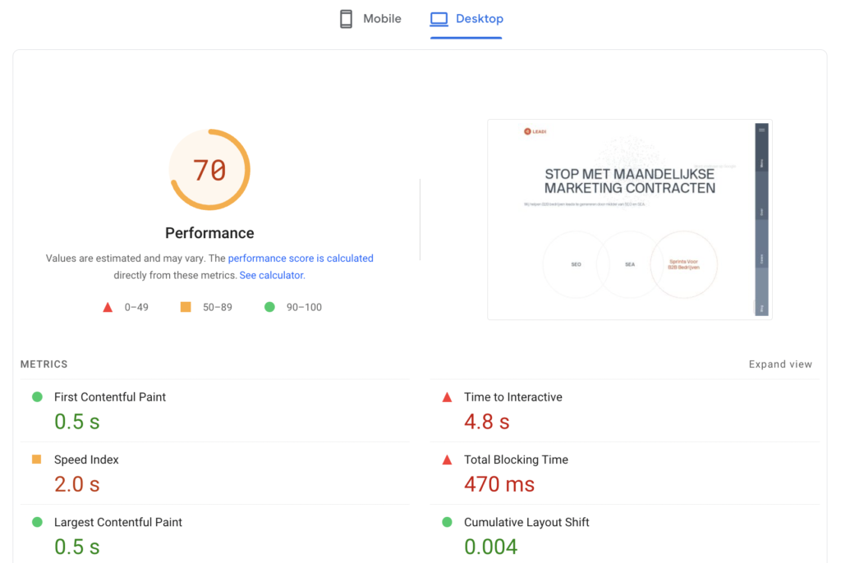Click the mobile phone icon
The image size is (841, 563).
click(x=346, y=19)
